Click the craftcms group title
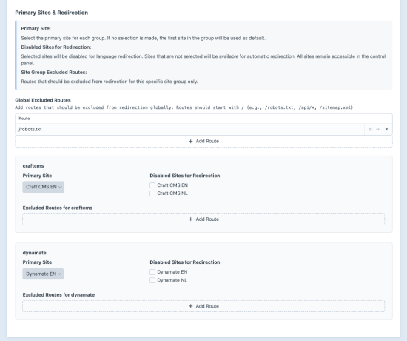The height and width of the screenshot is (341, 407). click(33, 166)
